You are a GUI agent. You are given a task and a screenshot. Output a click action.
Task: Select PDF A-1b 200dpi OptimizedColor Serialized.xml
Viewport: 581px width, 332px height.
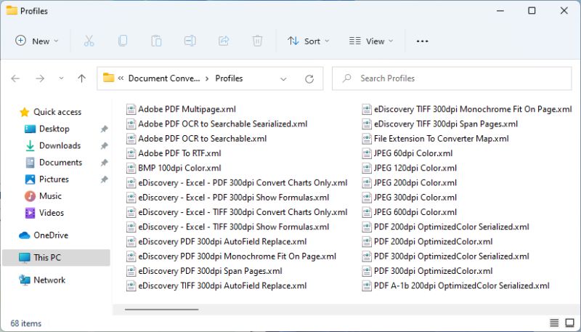[462, 286]
